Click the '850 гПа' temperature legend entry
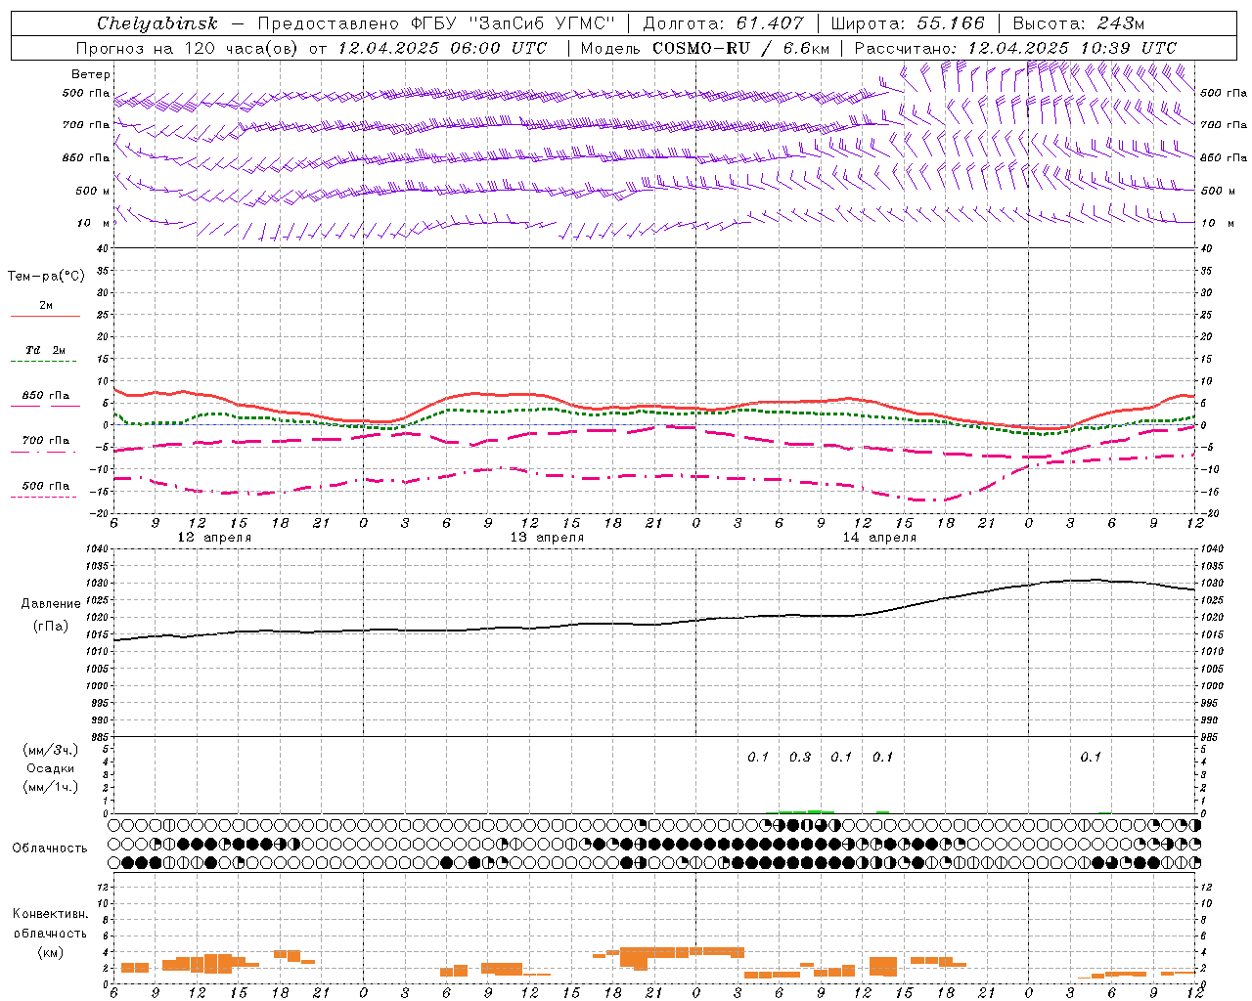Screen dimensions: 1252x1001 coord(46,396)
